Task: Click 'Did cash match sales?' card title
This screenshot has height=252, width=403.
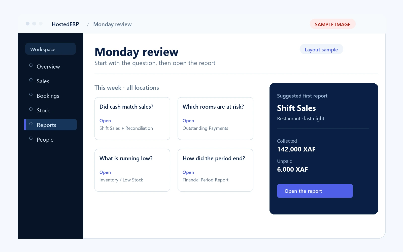Action: [x=126, y=107]
